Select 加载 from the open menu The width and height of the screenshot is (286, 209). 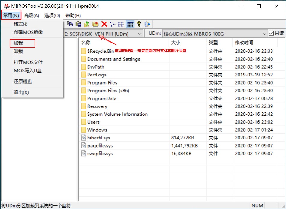(18, 43)
